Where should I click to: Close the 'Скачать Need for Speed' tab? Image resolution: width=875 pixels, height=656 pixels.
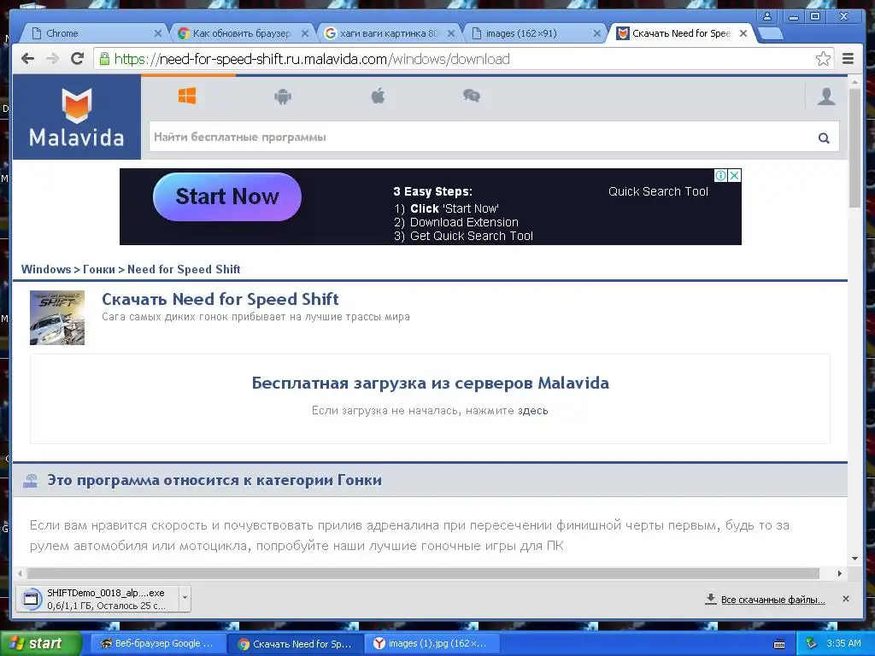(743, 33)
